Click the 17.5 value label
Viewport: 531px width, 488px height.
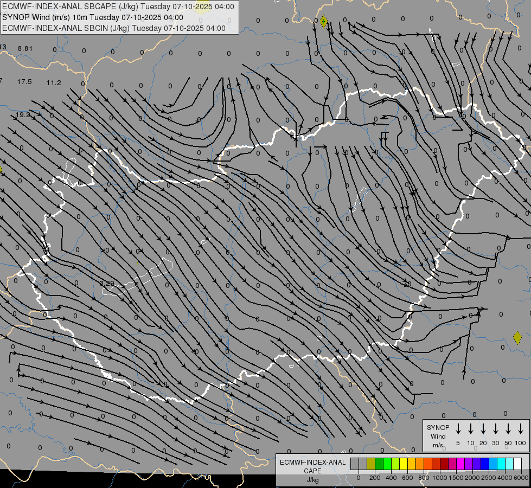24,82
